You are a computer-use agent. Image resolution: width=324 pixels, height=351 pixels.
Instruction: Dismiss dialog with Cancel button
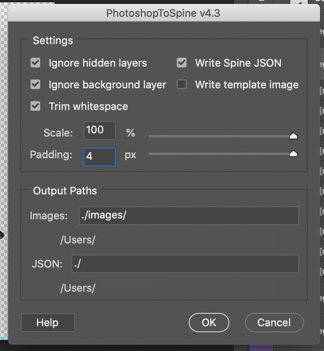coord(274,323)
